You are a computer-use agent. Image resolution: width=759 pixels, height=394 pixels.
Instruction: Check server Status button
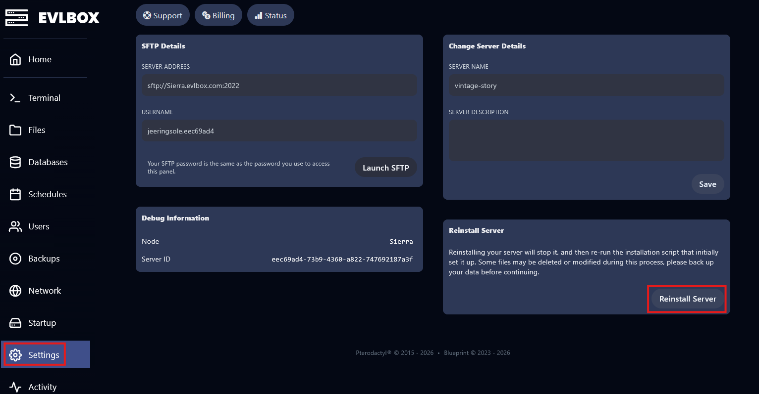coord(271,15)
